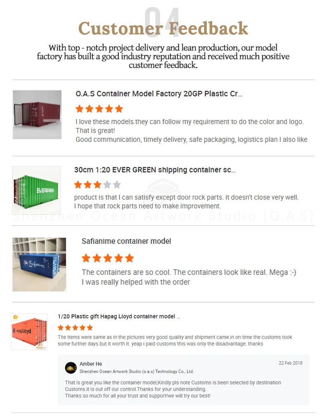Image resolution: width=326 pixels, height=418 pixels.
Task: Click the gold badge icon on the Hapag-Lloyd thumbnail
Action: click(15, 317)
